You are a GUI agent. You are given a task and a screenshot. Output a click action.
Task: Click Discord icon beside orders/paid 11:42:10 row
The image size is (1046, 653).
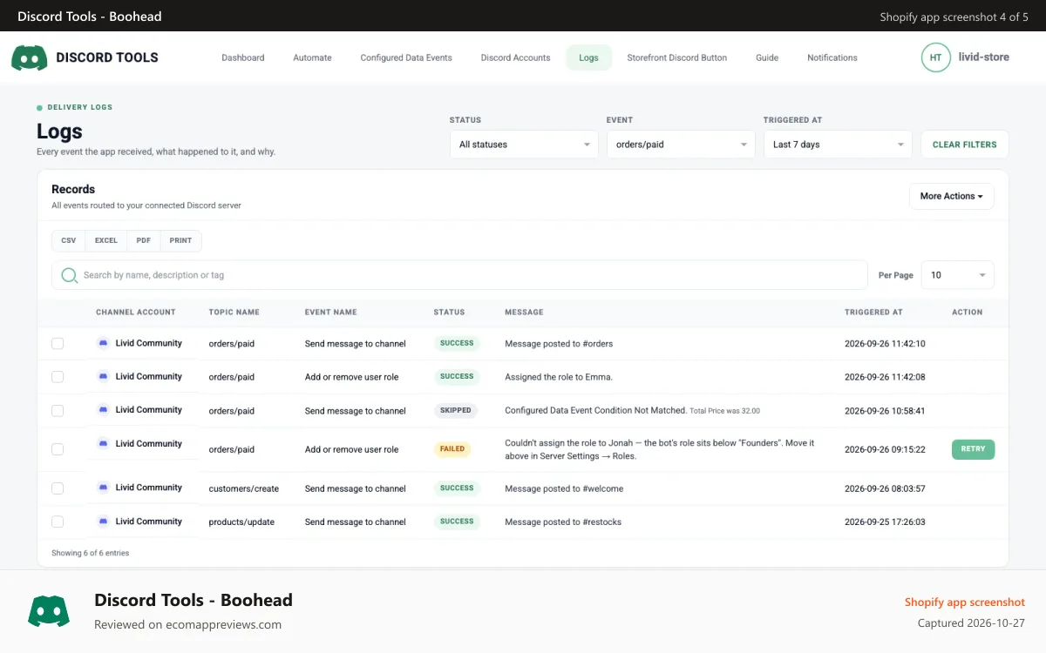[104, 343]
